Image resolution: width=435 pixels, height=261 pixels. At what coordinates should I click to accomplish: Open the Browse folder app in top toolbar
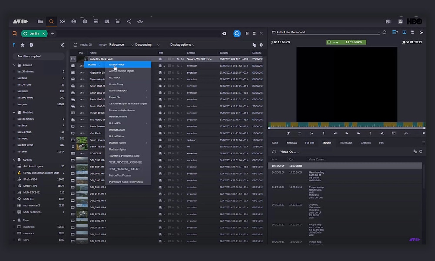pyautogui.click(x=40, y=21)
